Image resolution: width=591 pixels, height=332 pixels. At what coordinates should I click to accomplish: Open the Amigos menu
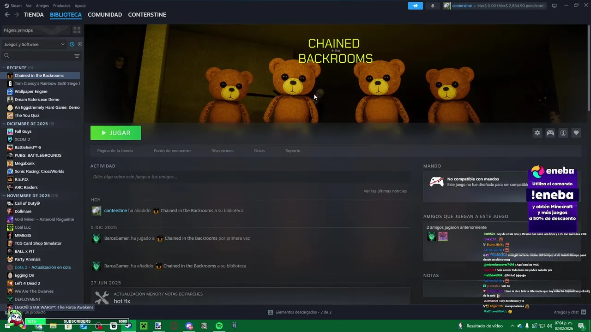click(x=42, y=6)
